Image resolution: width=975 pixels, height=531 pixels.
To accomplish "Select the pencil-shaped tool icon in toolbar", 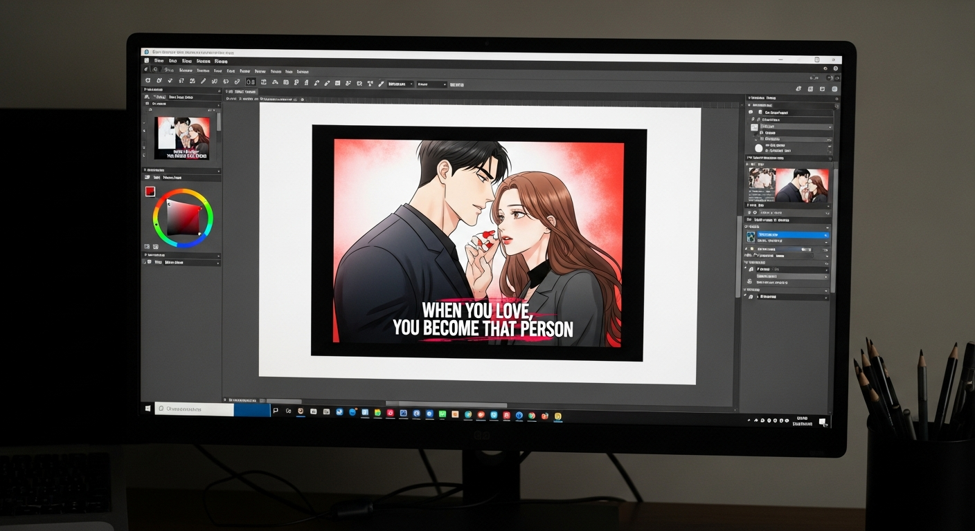I will pyautogui.click(x=203, y=82).
